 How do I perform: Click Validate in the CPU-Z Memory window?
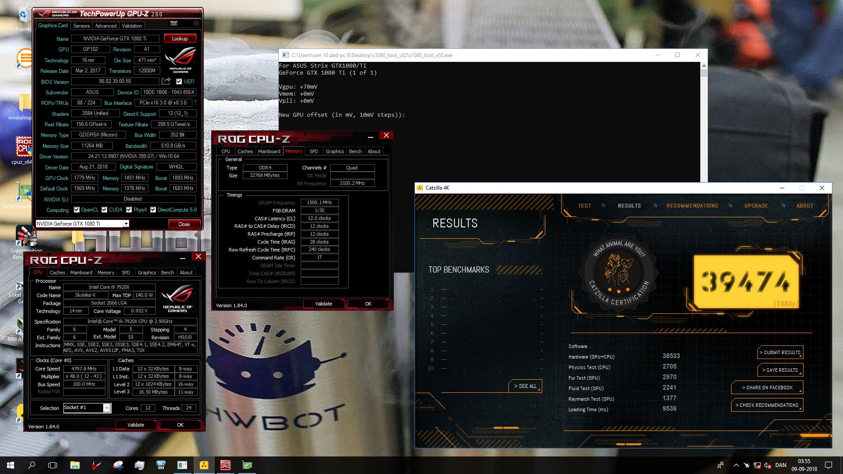(x=324, y=304)
